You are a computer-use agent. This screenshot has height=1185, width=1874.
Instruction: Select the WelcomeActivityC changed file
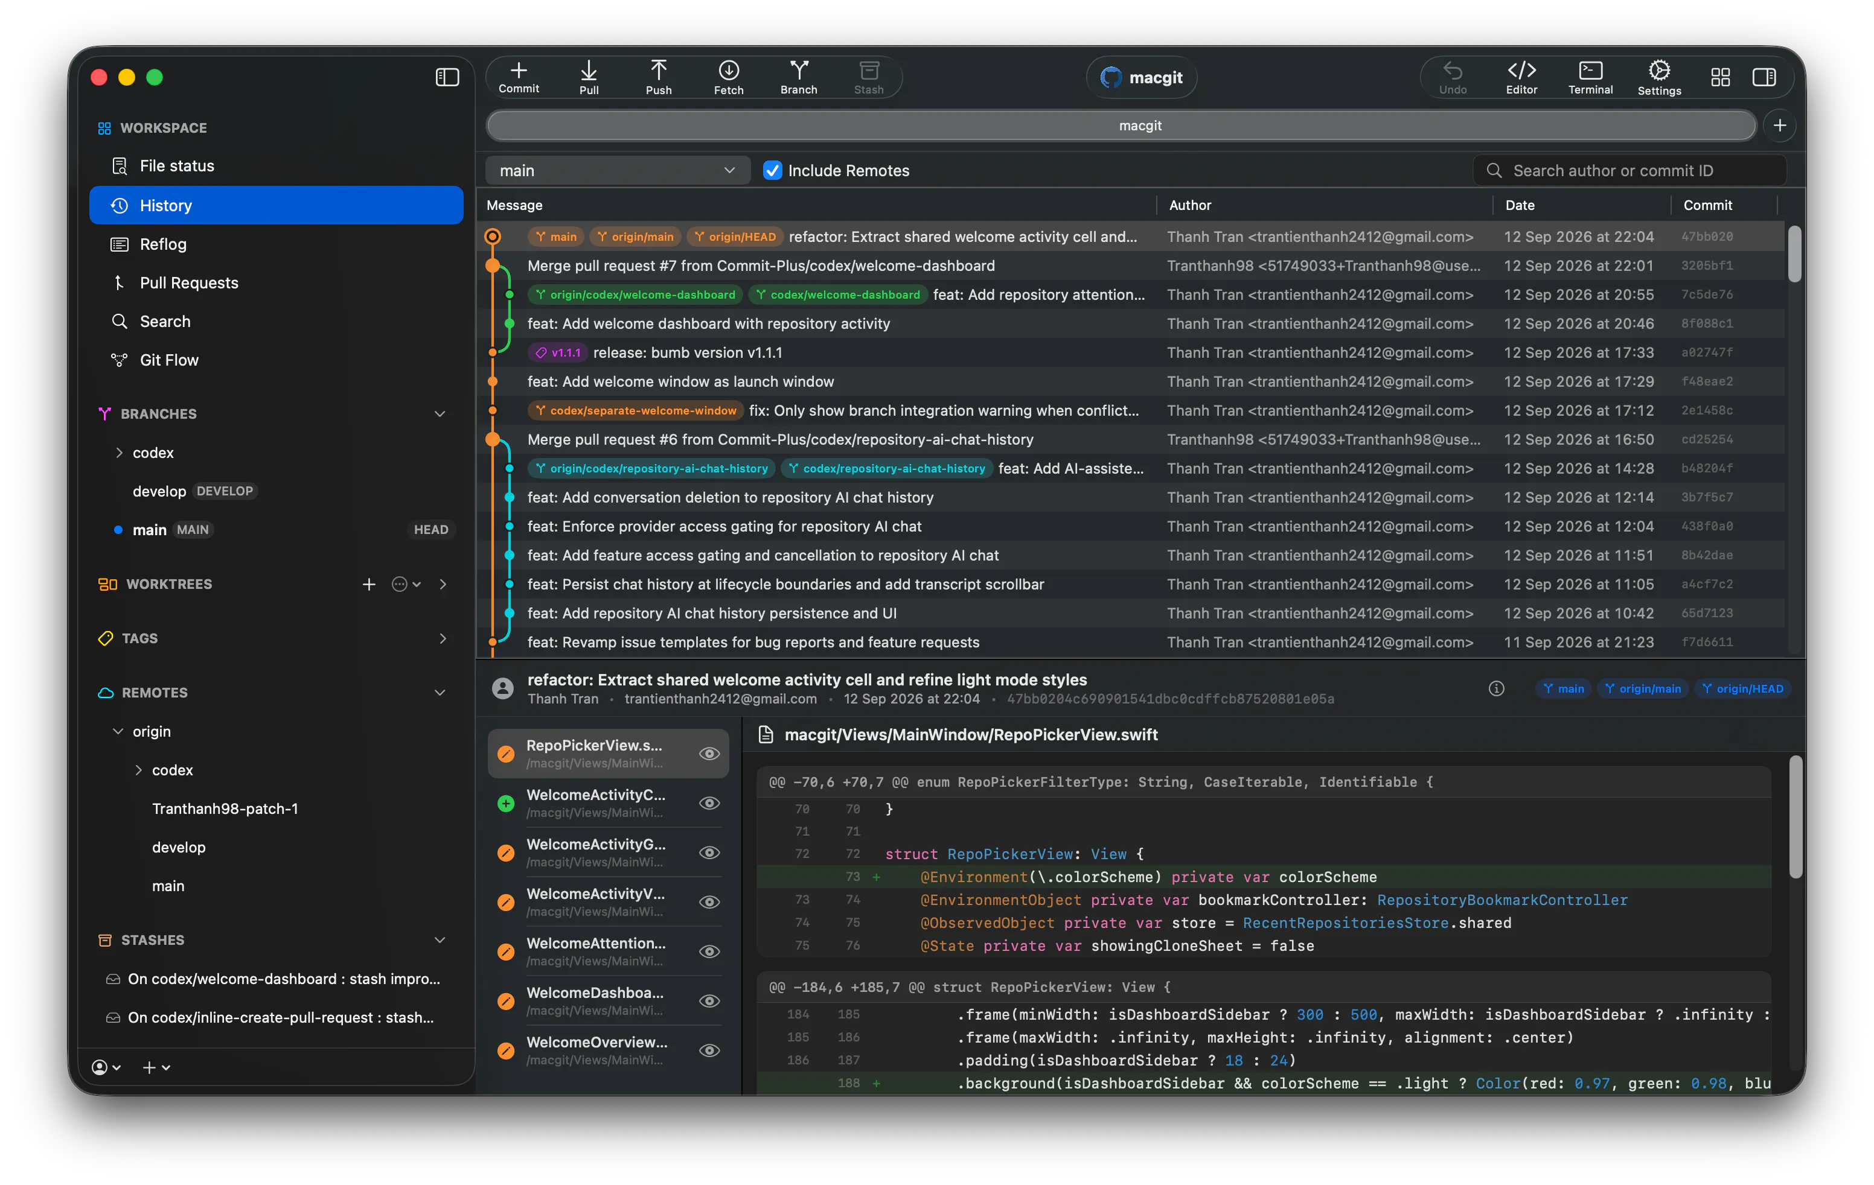(608, 803)
